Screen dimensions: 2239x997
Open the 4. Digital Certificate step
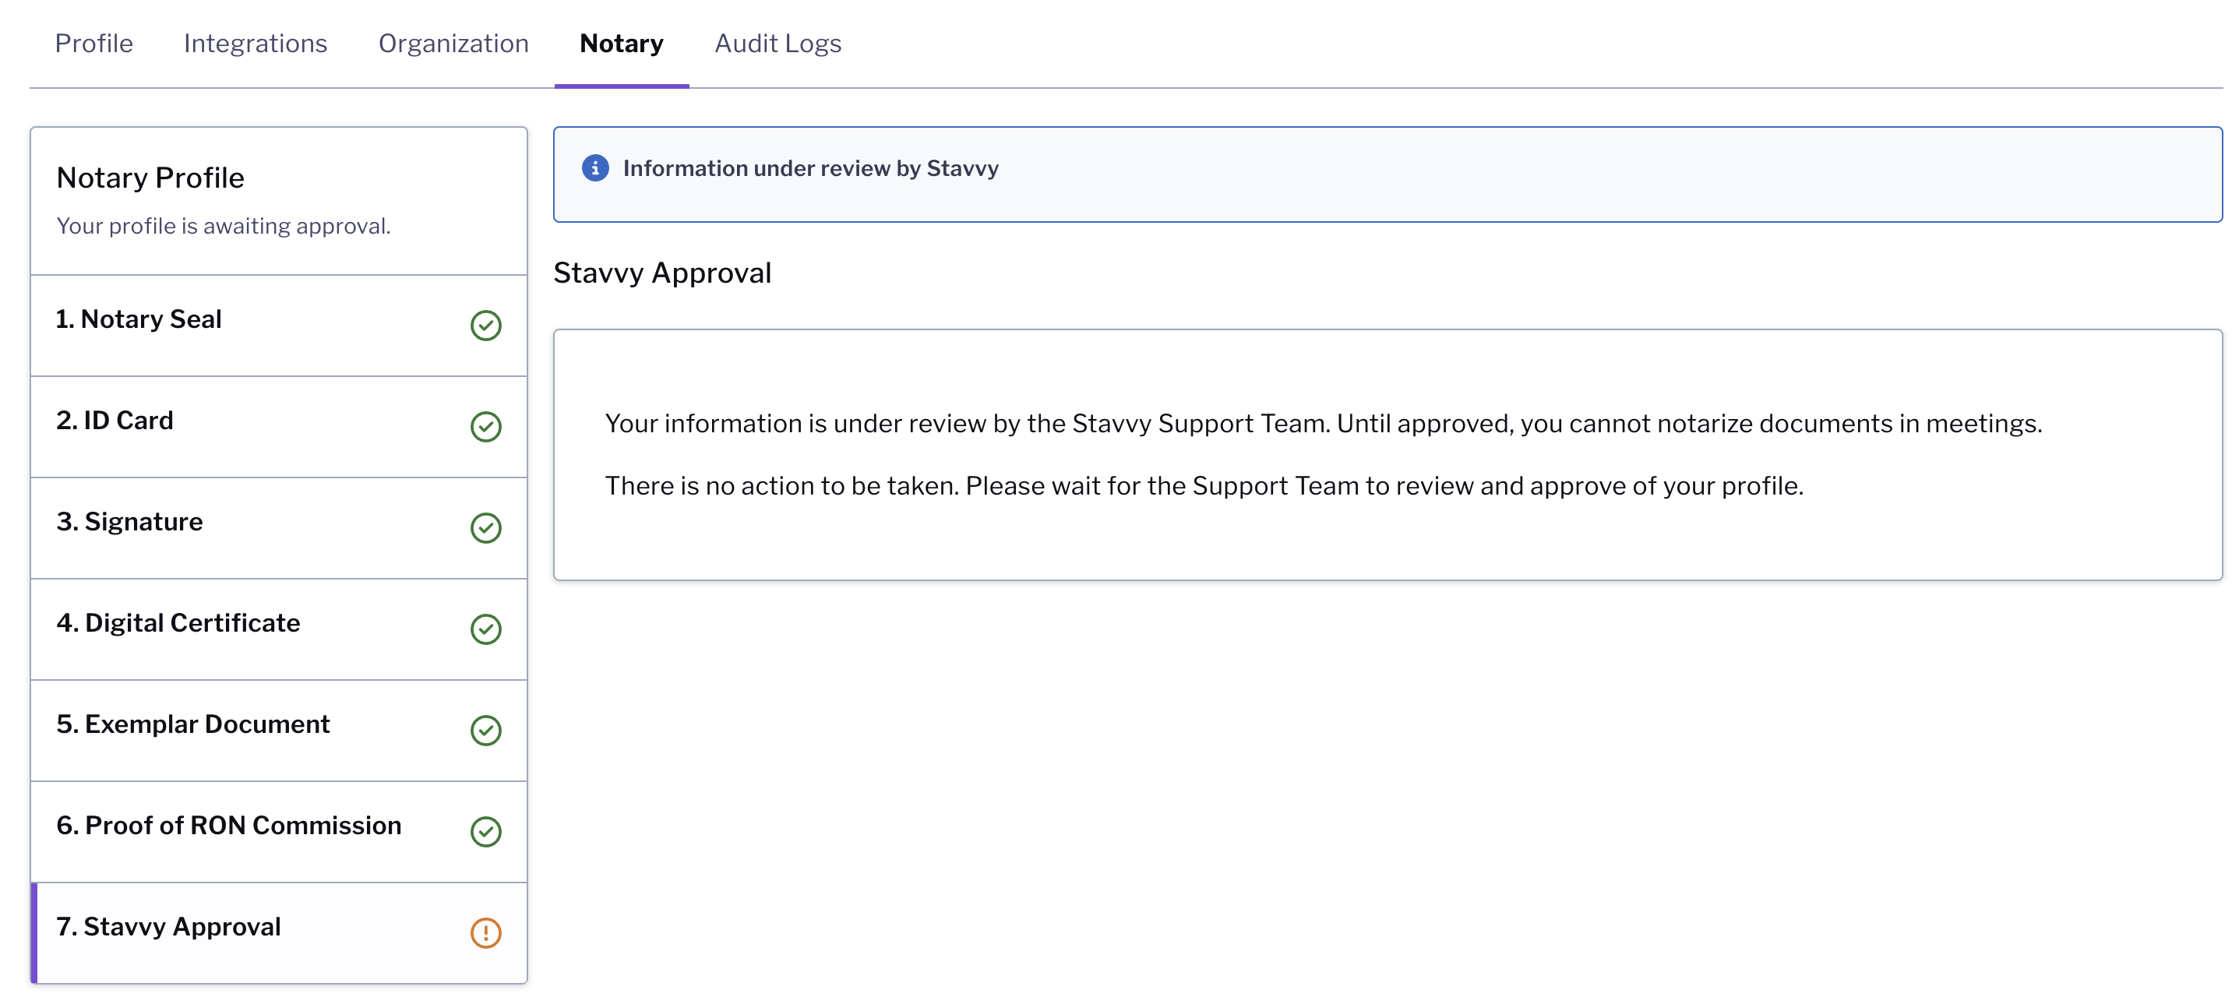pos(279,629)
